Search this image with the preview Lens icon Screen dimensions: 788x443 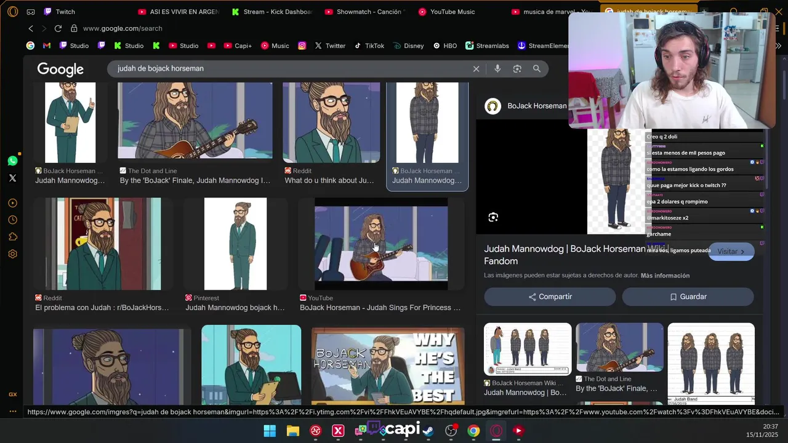[493, 217]
